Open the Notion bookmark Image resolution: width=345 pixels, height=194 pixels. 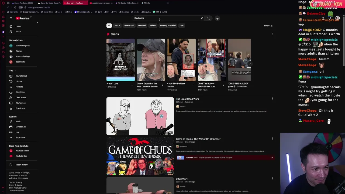[68, 12]
